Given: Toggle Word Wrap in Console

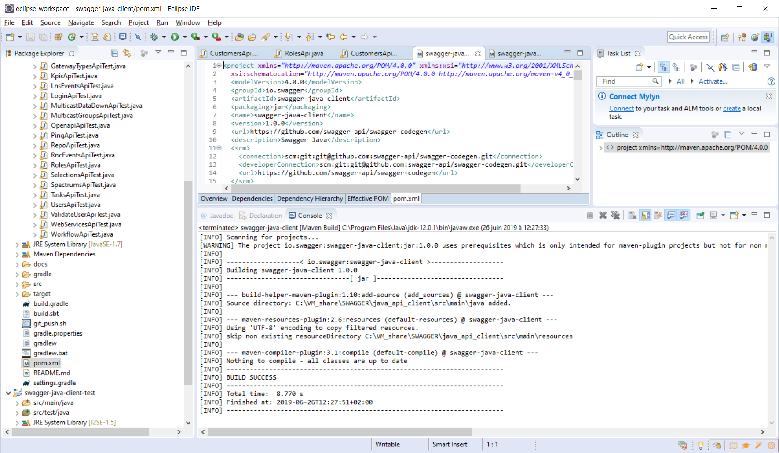Looking at the screenshot, I should pyautogui.click(x=658, y=215).
